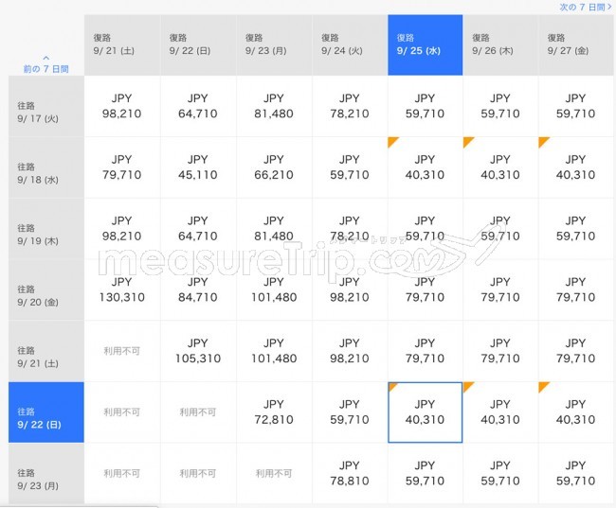Choose JPY 84,710 fare on 9/20 outbound
Screen dimensions: 616x508
tap(198, 290)
